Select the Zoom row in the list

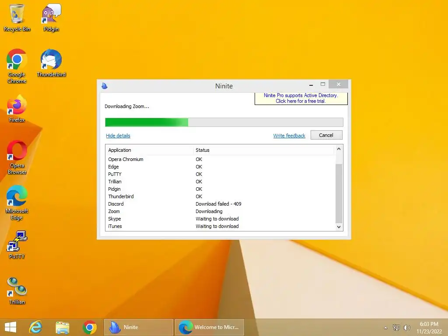tap(220, 211)
